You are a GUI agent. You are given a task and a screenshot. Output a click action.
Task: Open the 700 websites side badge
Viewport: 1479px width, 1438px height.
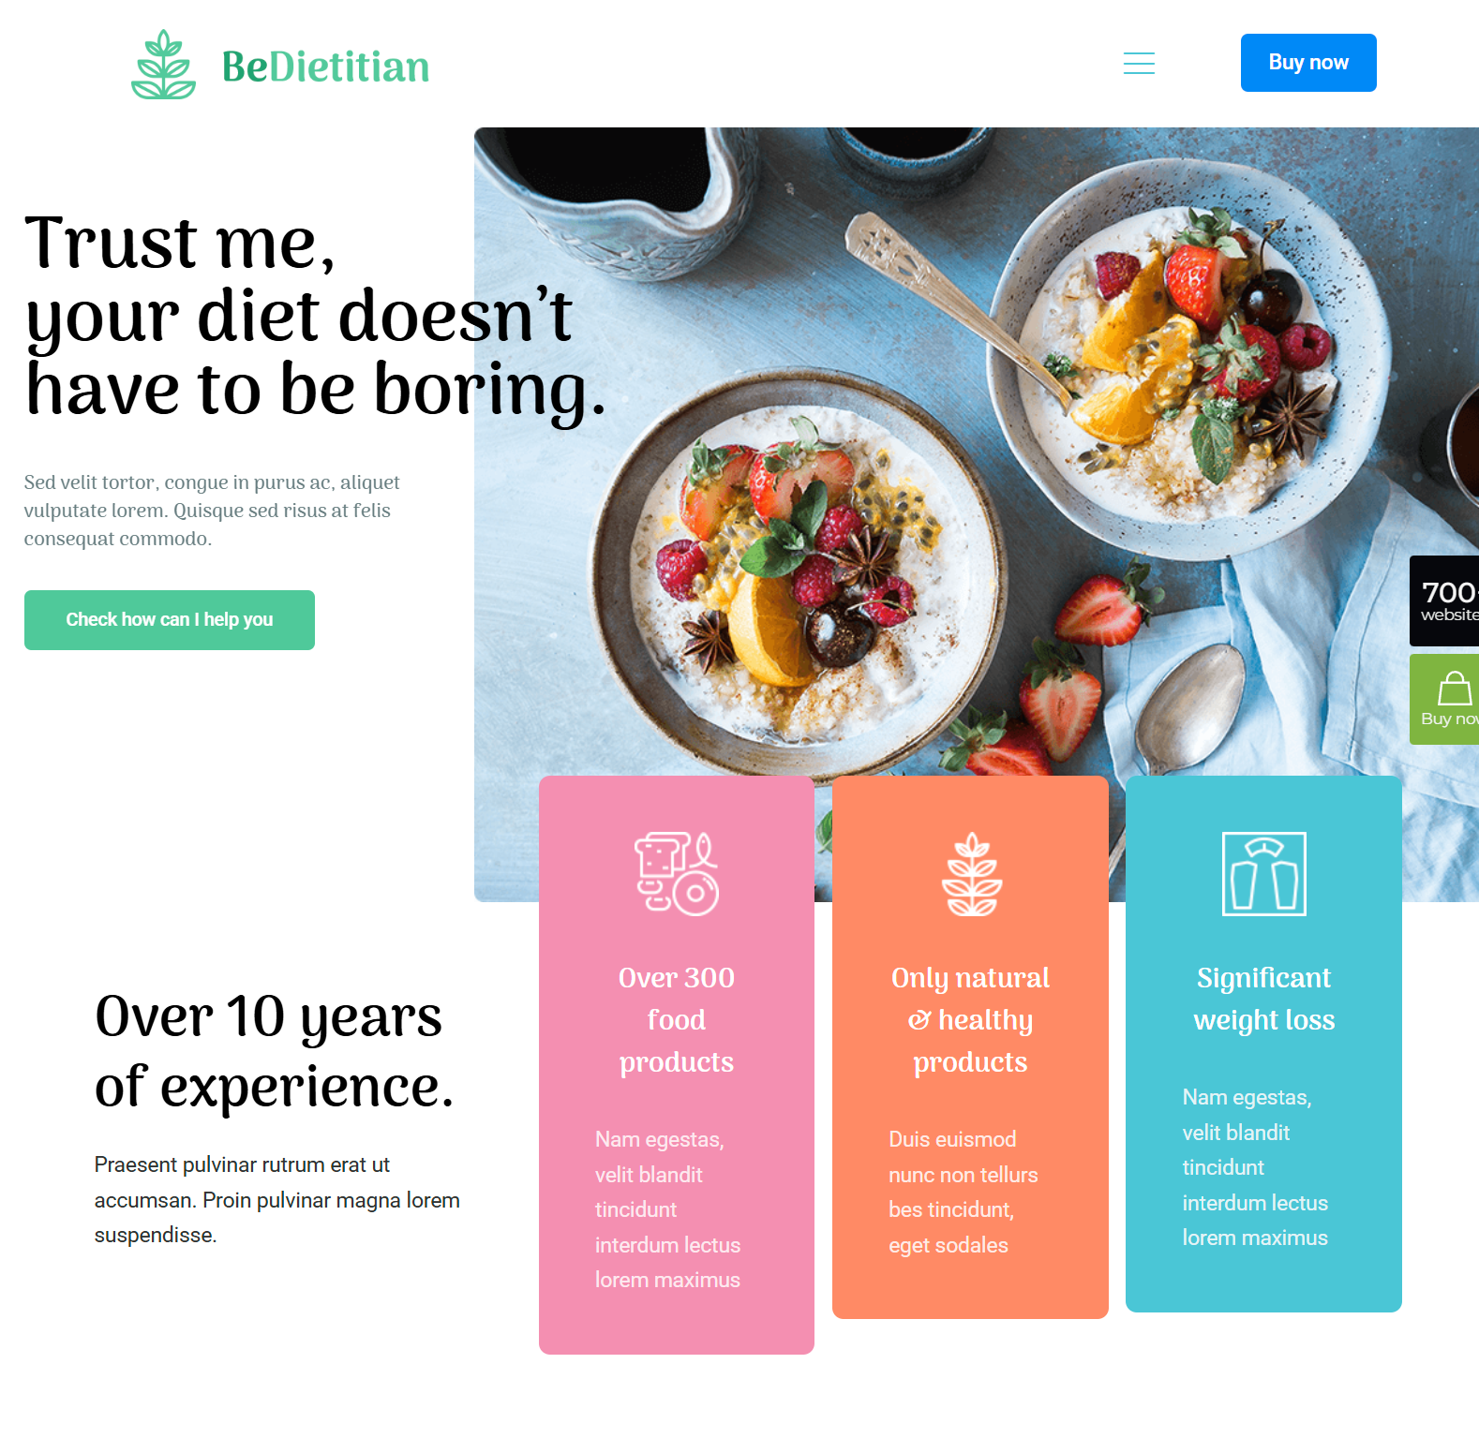(x=1444, y=600)
